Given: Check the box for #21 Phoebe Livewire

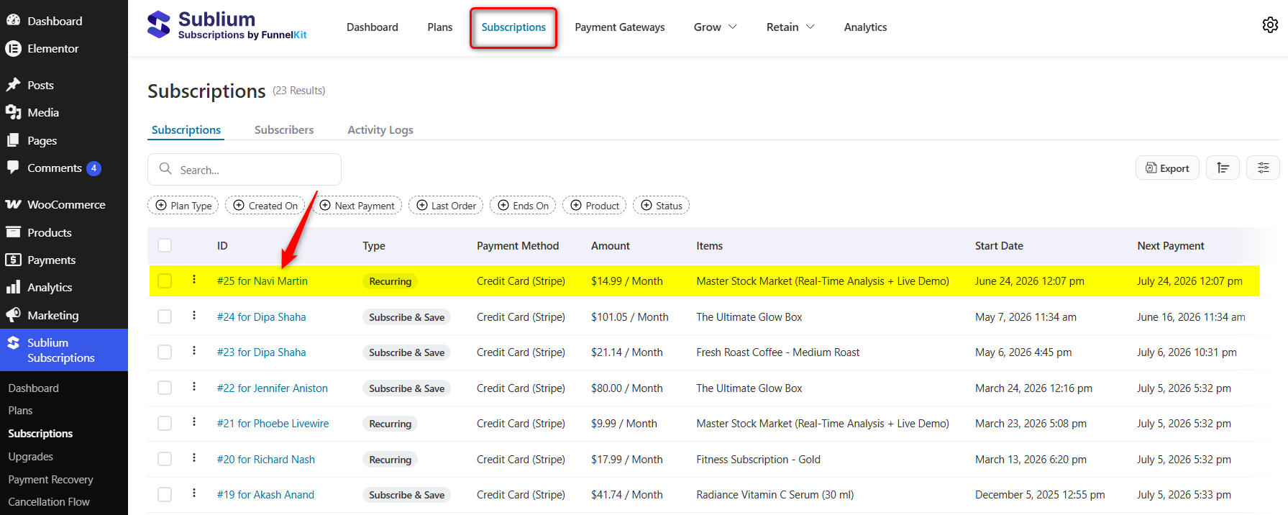Looking at the screenshot, I should point(165,423).
